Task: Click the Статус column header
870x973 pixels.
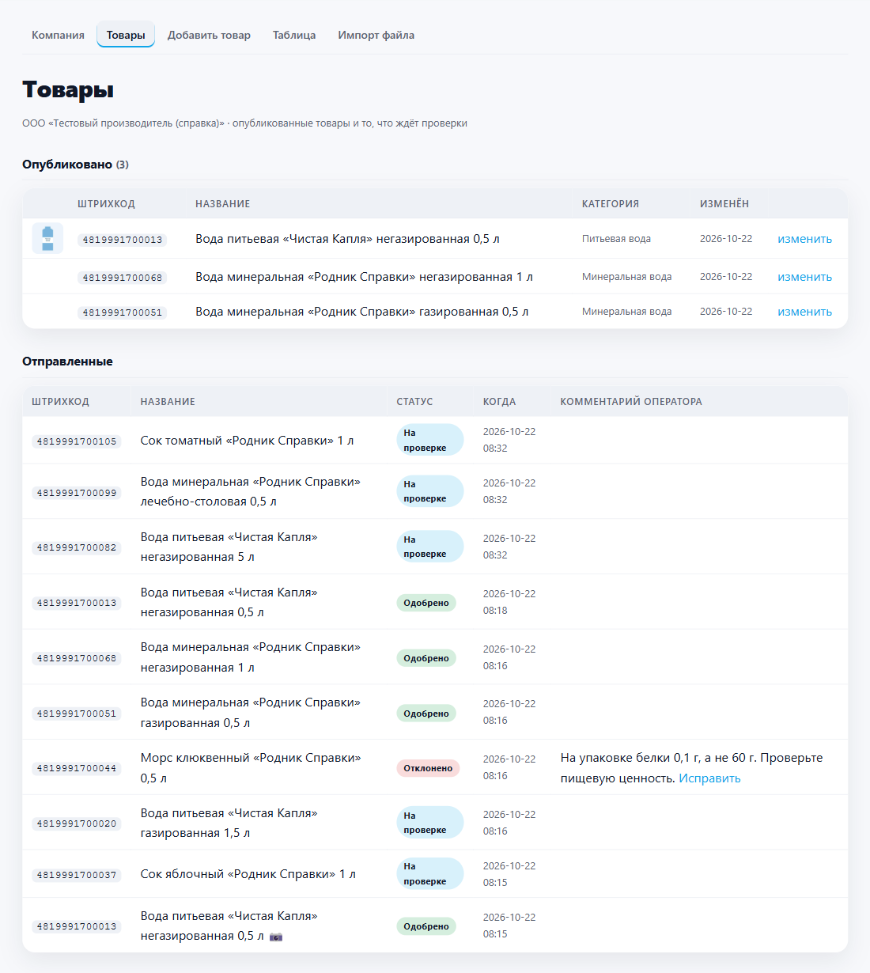Action: pyautogui.click(x=414, y=402)
